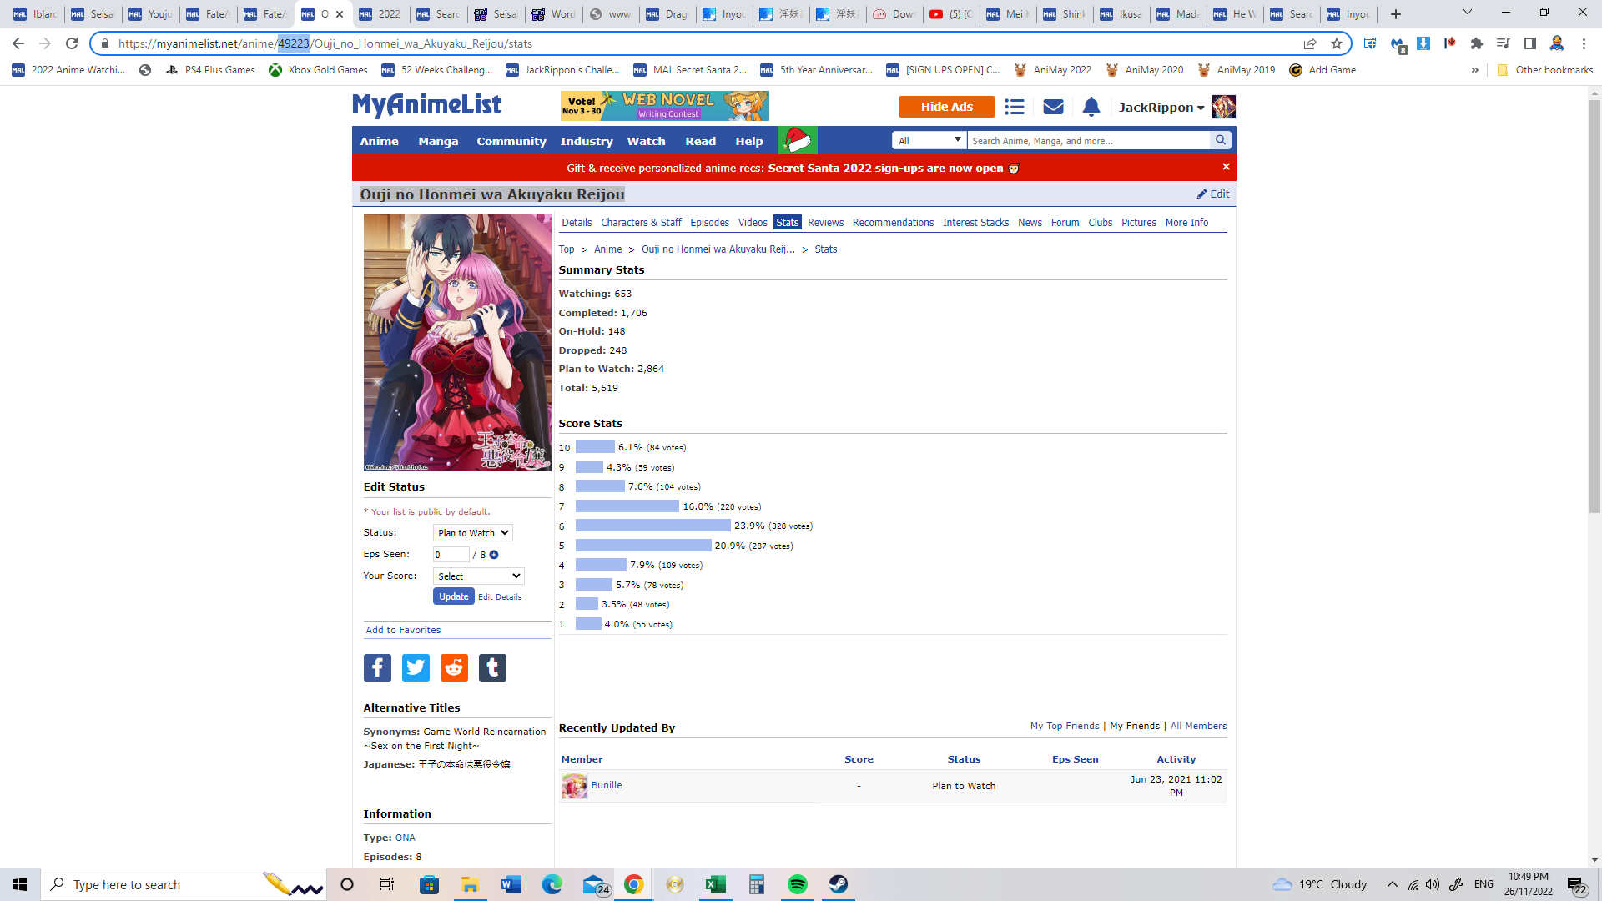Close the red Secret Santa banner
The height and width of the screenshot is (901, 1602).
pos(1226,167)
